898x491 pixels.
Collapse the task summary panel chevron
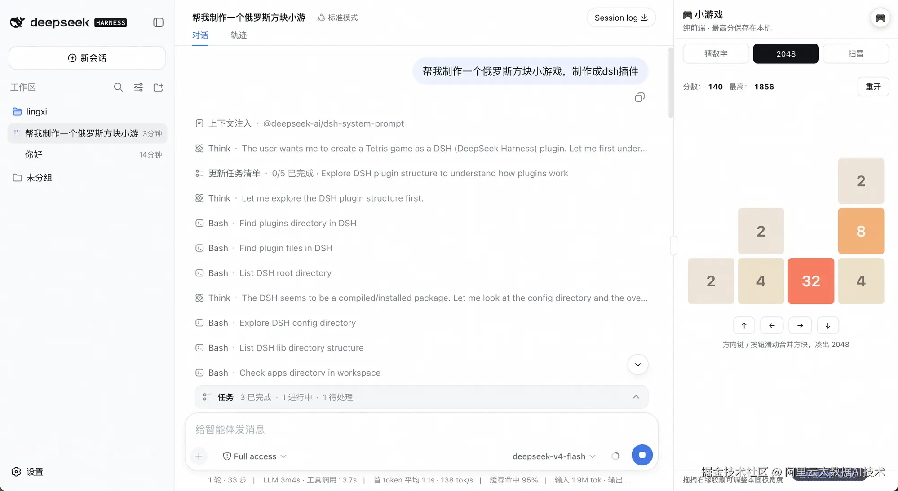point(636,397)
